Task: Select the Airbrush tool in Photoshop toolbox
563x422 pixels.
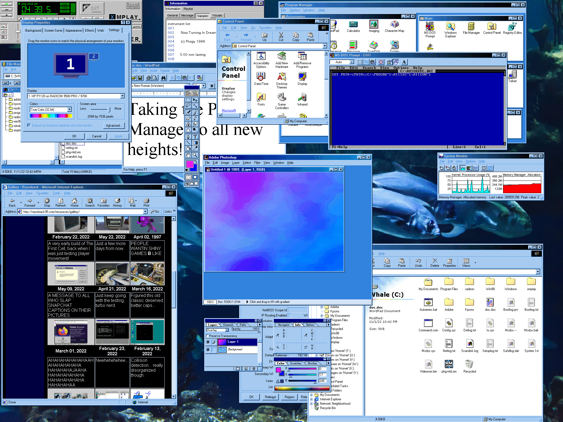Action: click(188, 112)
